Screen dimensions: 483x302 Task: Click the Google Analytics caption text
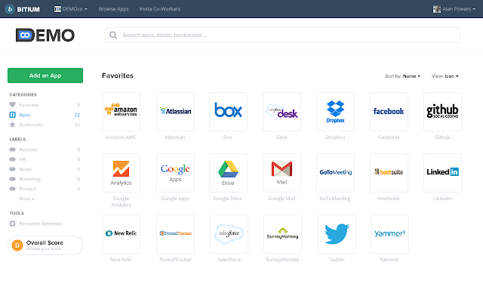tap(121, 202)
